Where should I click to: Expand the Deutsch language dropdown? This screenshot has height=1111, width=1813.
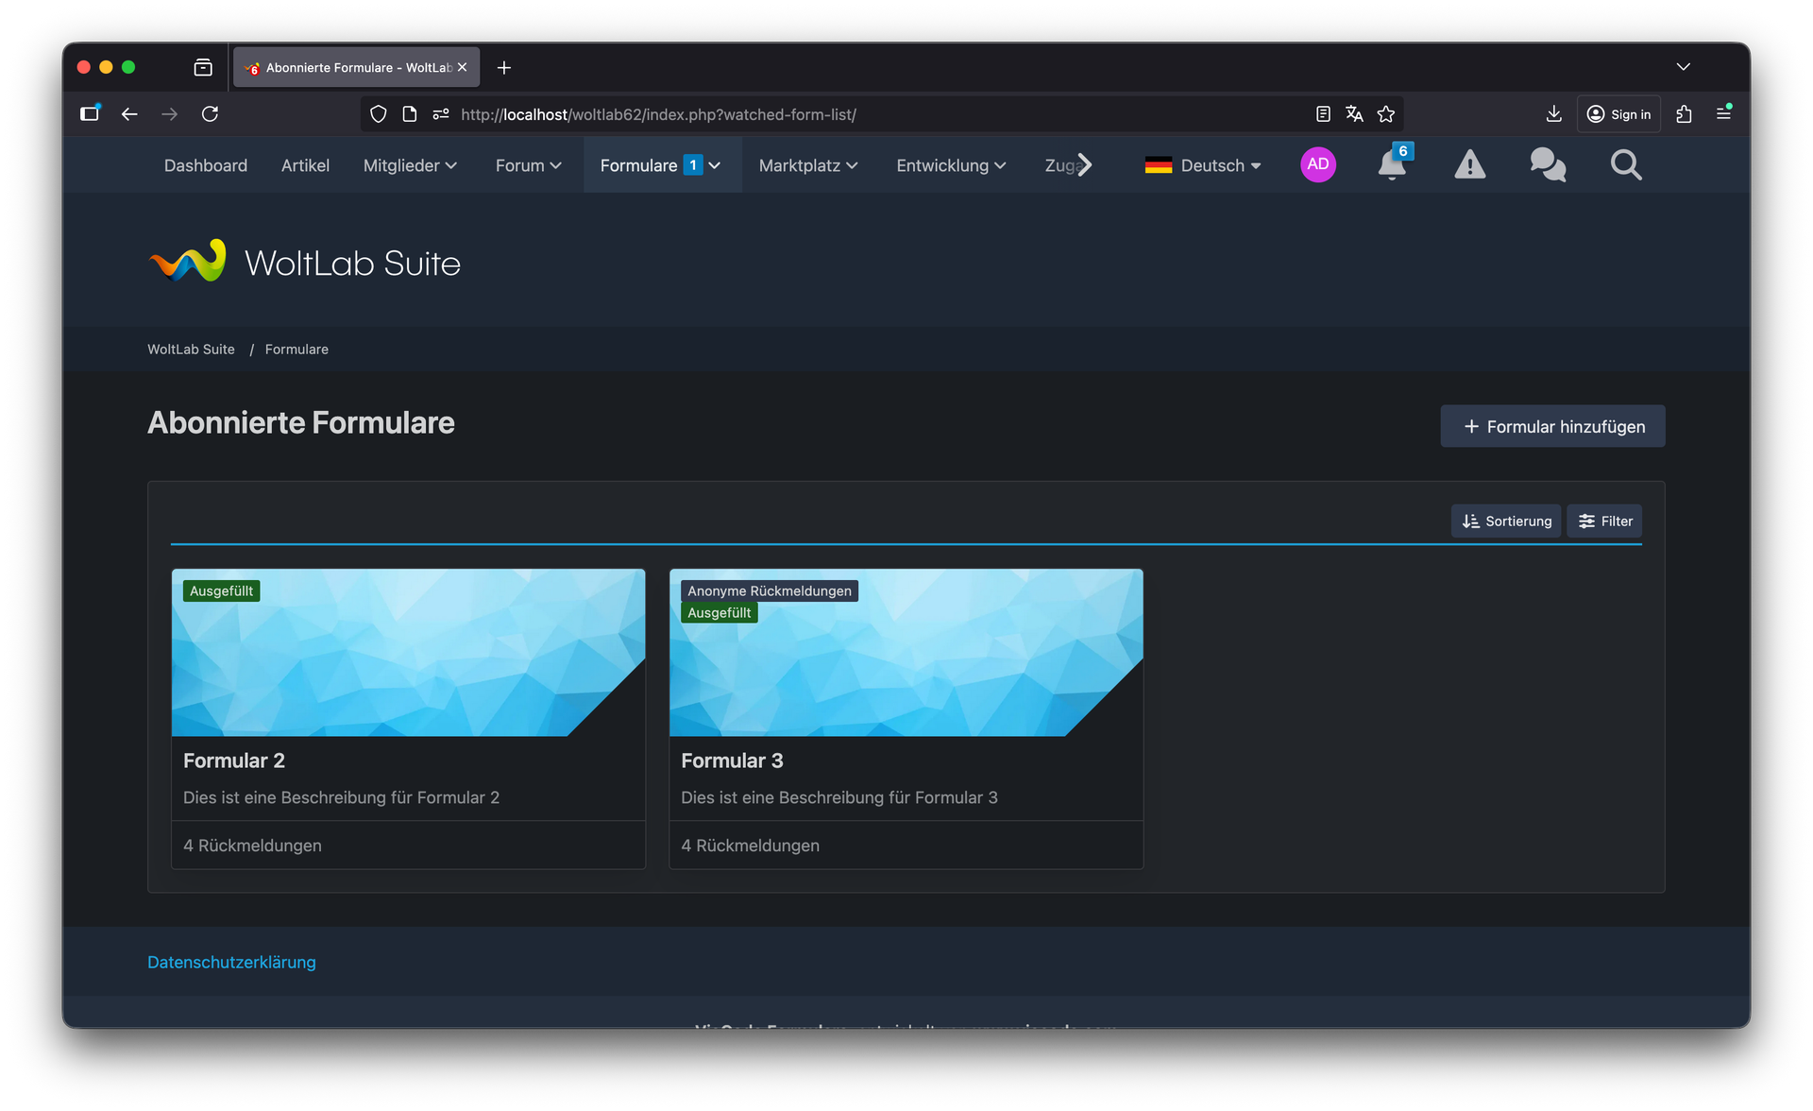tap(1202, 165)
